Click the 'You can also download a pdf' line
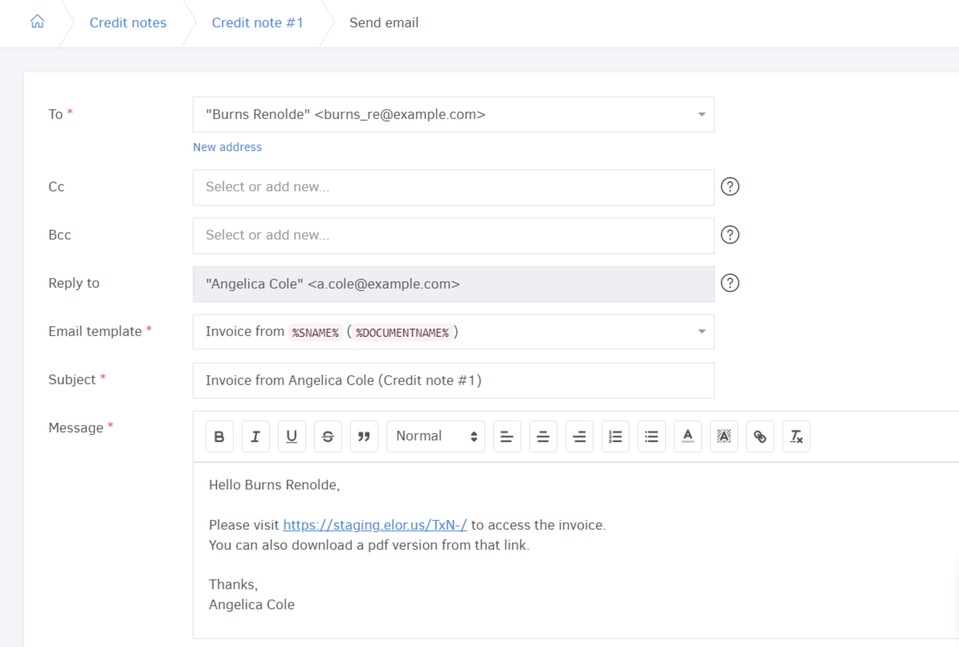 pos(369,545)
